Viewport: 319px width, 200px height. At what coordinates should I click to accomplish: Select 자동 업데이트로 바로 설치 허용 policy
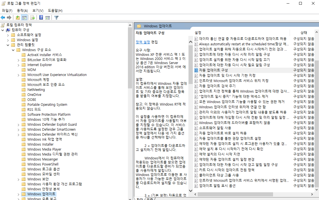click(223, 133)
